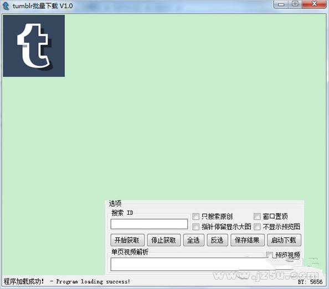Viewport: 329px width, 289px height.
Task: Toggle 指针停留显示大图 checkbox
Action: pos(196,226)
